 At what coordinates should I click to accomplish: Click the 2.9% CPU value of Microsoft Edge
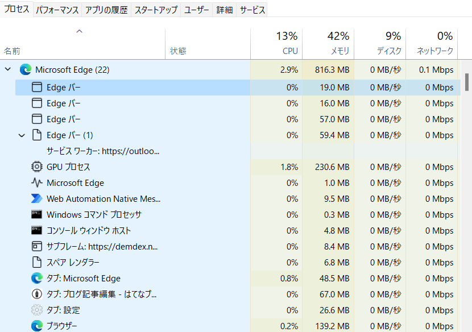(289, 70)
